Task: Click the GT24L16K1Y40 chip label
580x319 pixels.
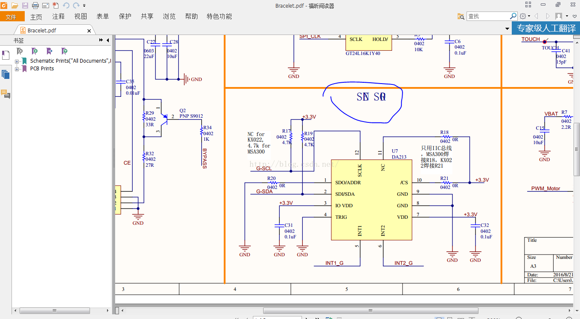Action: (363, 54)
